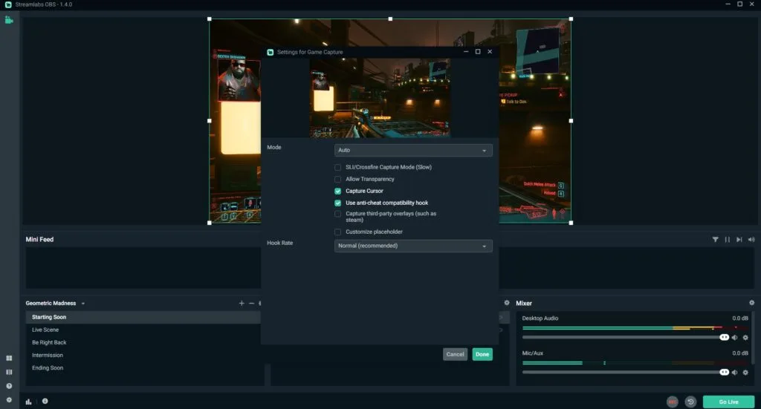
Task: Expand the Hook Rate dropdown
Action: (413, 246)
